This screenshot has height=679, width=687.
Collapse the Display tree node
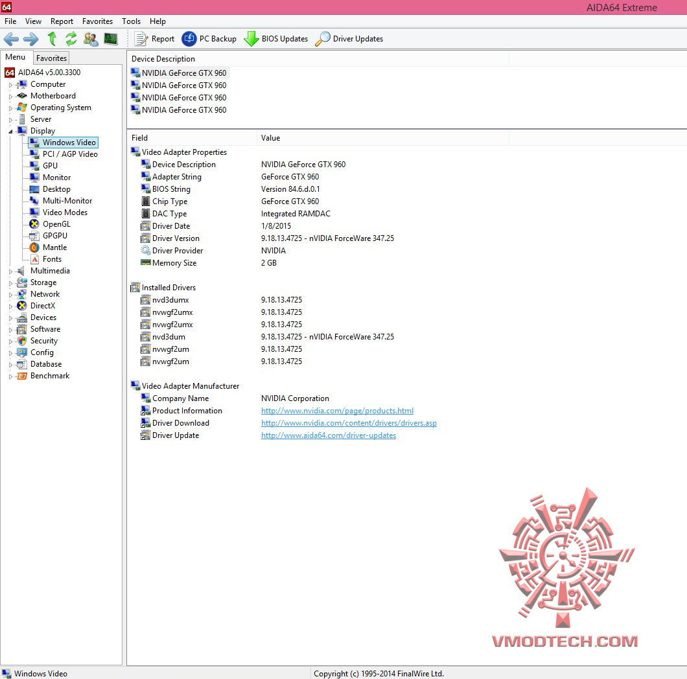tap(10, 131)
